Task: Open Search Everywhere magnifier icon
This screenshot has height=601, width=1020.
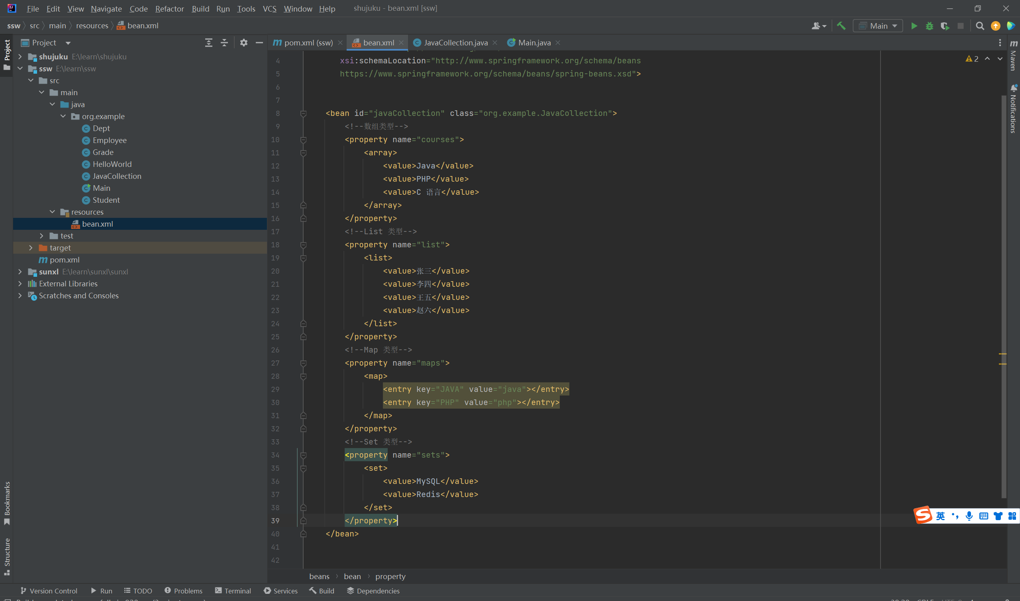Action: point(980,26)
